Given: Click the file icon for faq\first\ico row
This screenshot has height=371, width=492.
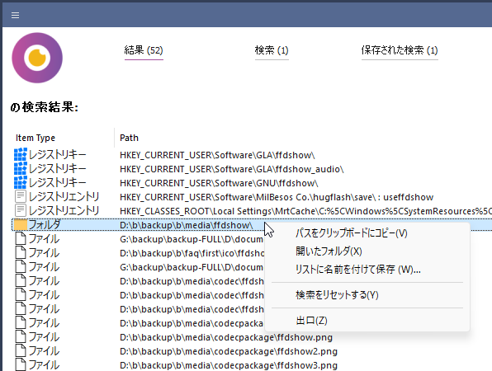Looking at the screenshot, I should tap(21, 253).
